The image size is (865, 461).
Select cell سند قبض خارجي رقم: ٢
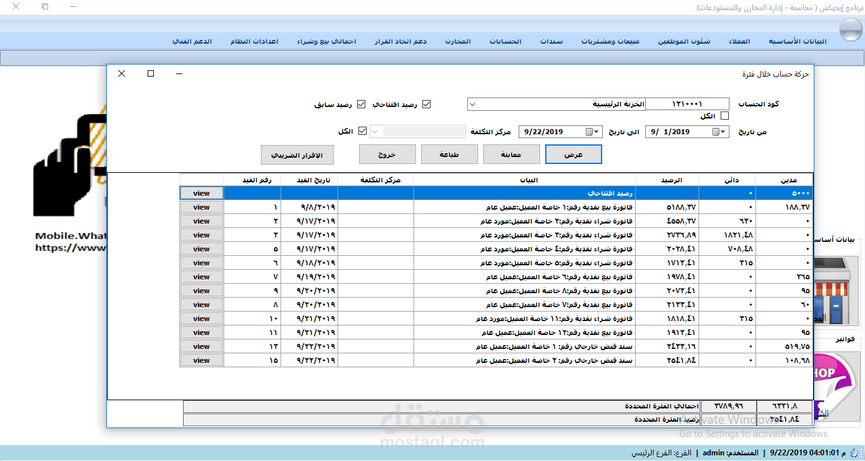524,360
